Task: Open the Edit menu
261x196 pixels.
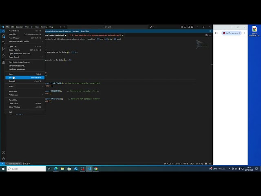Action: [x=12, y=27]
